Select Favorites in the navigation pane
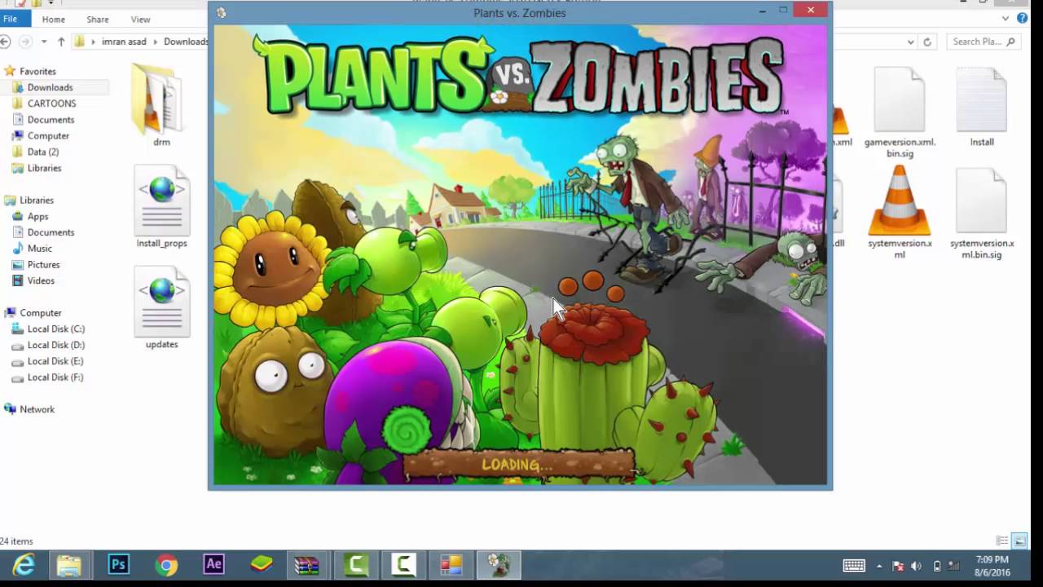This screenshot has width=1043, height=587. click(x=37, y=71)
